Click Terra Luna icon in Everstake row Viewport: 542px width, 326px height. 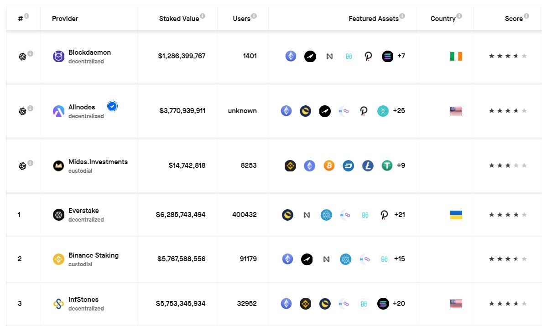point(287,215)
